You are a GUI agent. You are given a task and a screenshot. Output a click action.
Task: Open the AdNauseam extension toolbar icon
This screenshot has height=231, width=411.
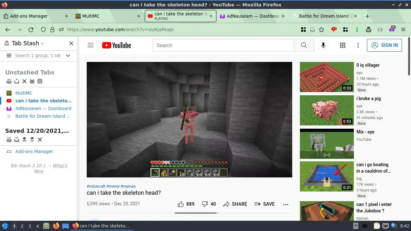coord(392,29)
